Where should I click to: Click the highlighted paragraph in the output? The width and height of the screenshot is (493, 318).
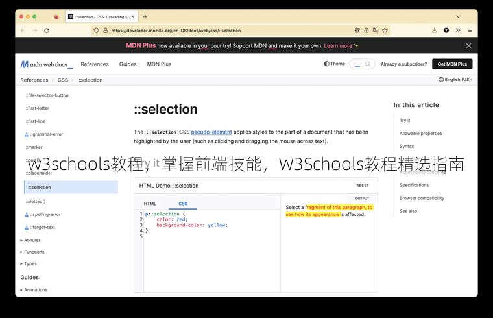(329, 211)
